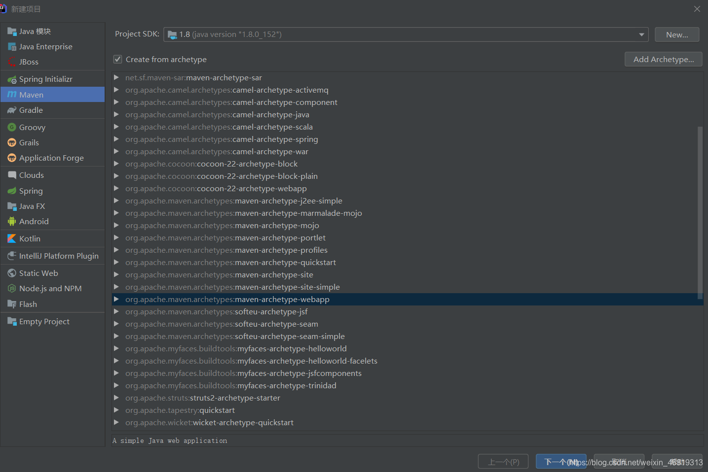
Task: Select cocoon-22-archetype-block-plain row
Action: point(408,176)
